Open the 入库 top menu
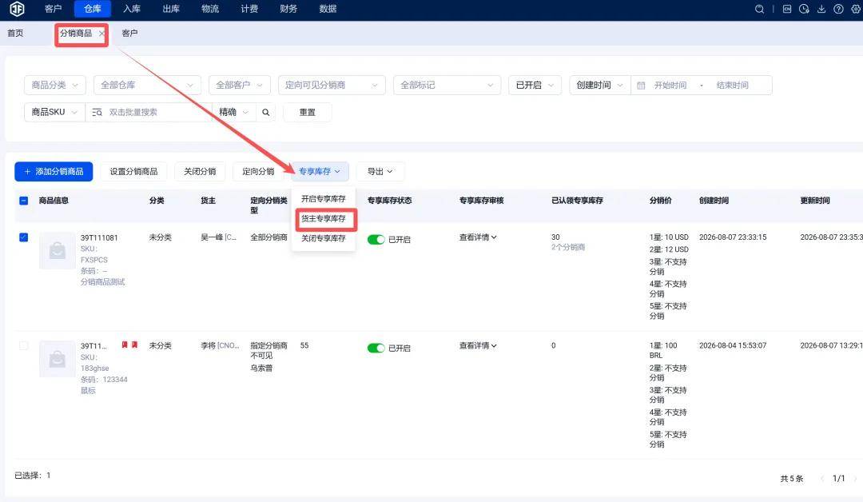This screenshot has height=502, width=863. (x=132, y=9)
